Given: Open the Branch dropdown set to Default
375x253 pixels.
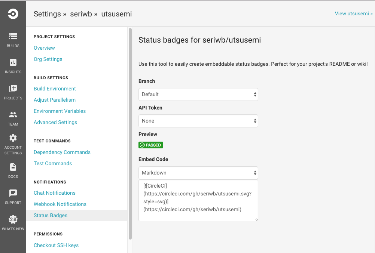Looking at the screenshot, I should [198, 95].
